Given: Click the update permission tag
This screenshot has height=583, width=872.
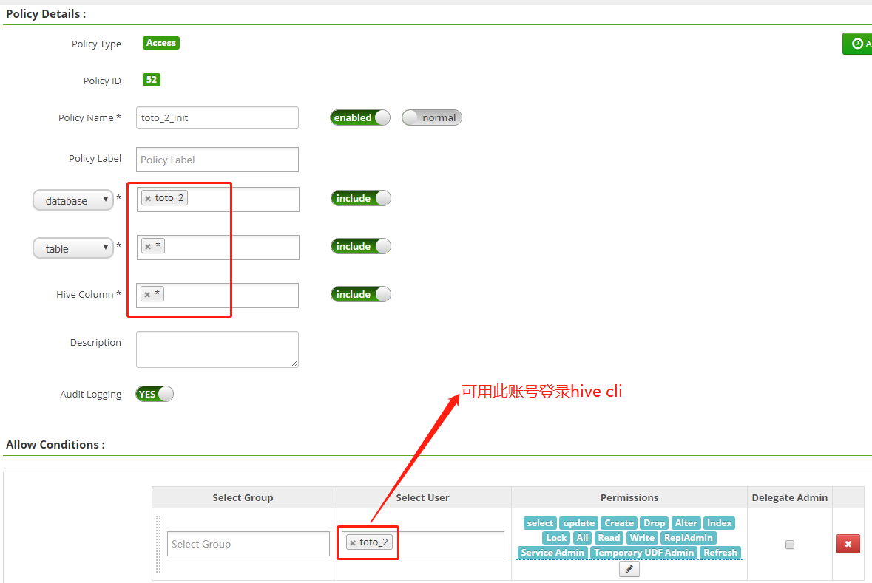Looking at the screenshot, I should tap(579, 523).
